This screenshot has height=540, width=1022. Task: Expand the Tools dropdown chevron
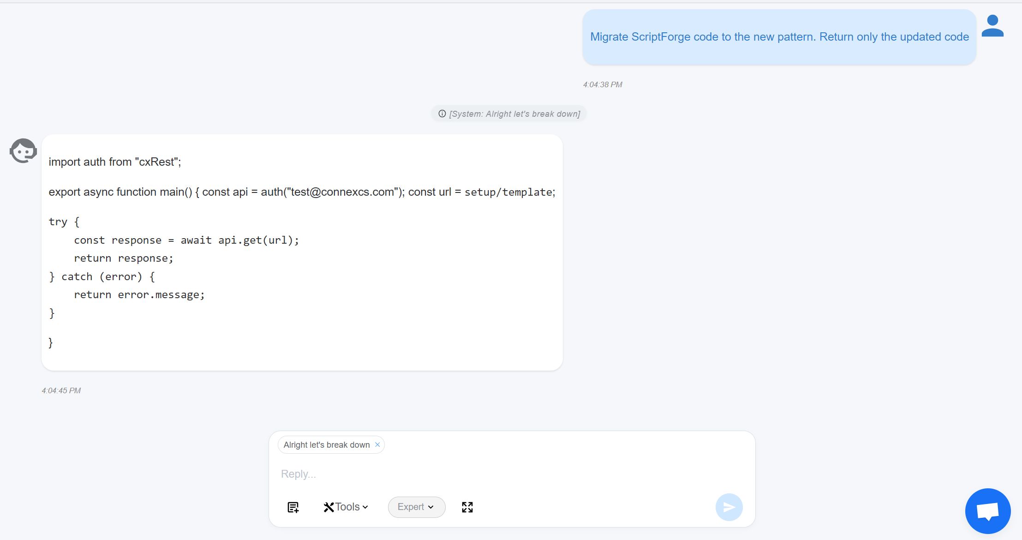pos(365,507)
